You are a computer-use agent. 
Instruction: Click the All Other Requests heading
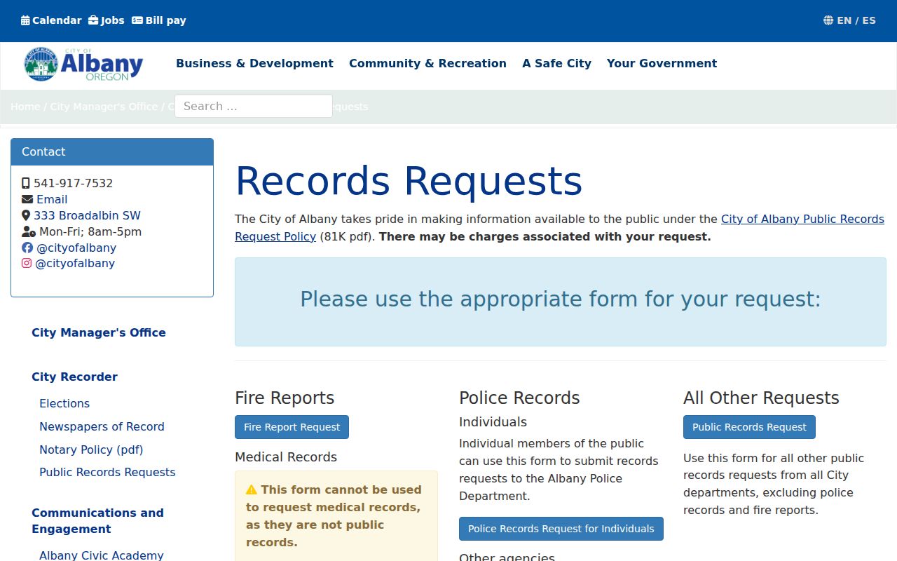coord(761,398)
